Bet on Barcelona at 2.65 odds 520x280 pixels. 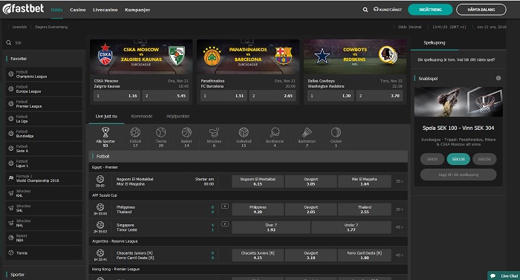pos(273,96)
